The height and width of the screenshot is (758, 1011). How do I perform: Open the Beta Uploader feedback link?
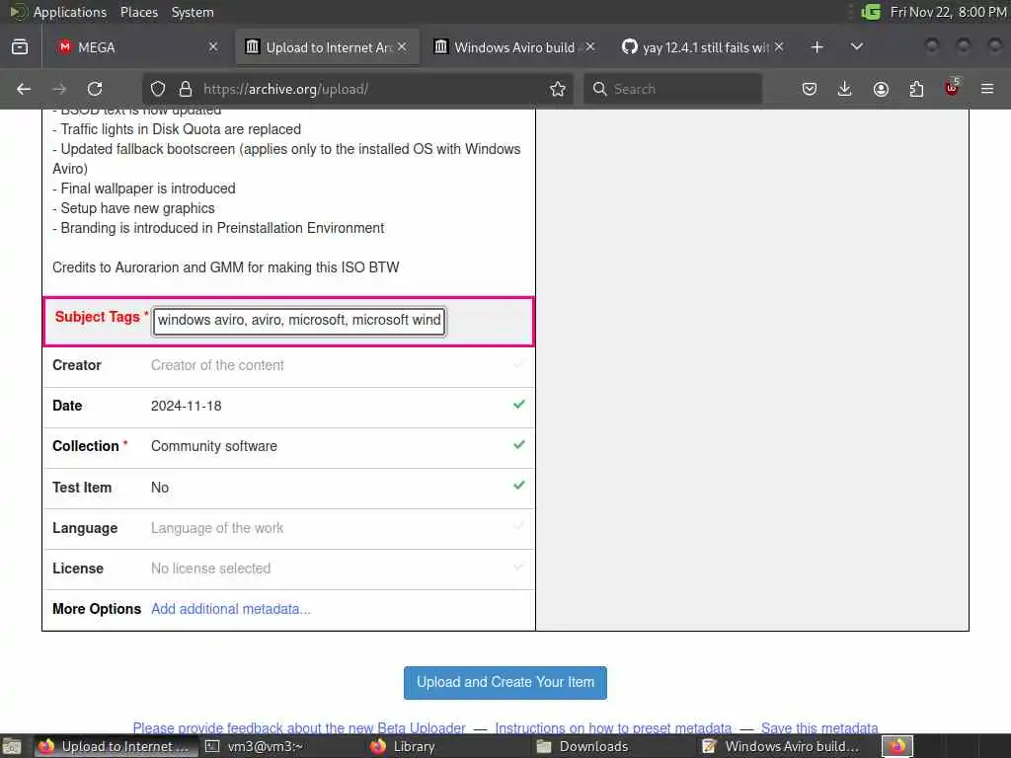(299, 728)
